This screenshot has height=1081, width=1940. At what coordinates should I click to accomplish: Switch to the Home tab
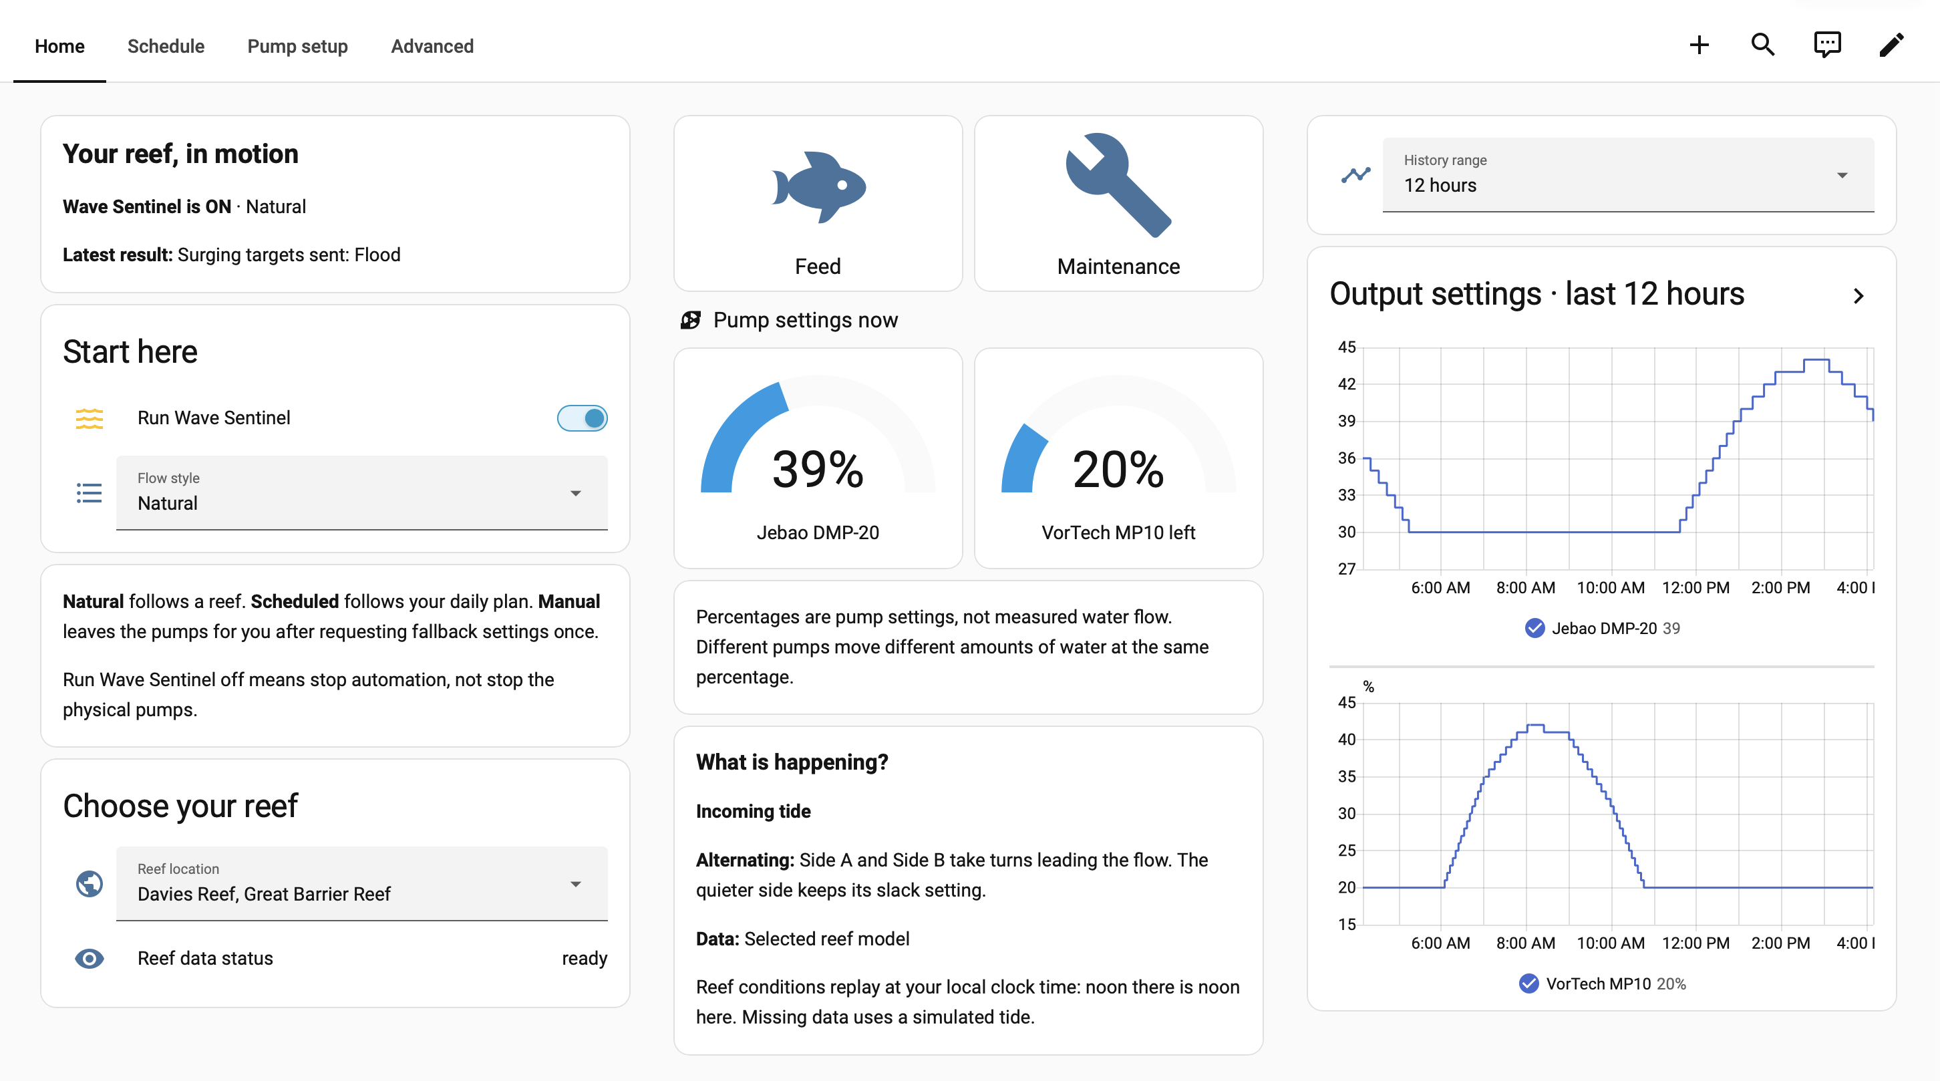tap(59, 46)
